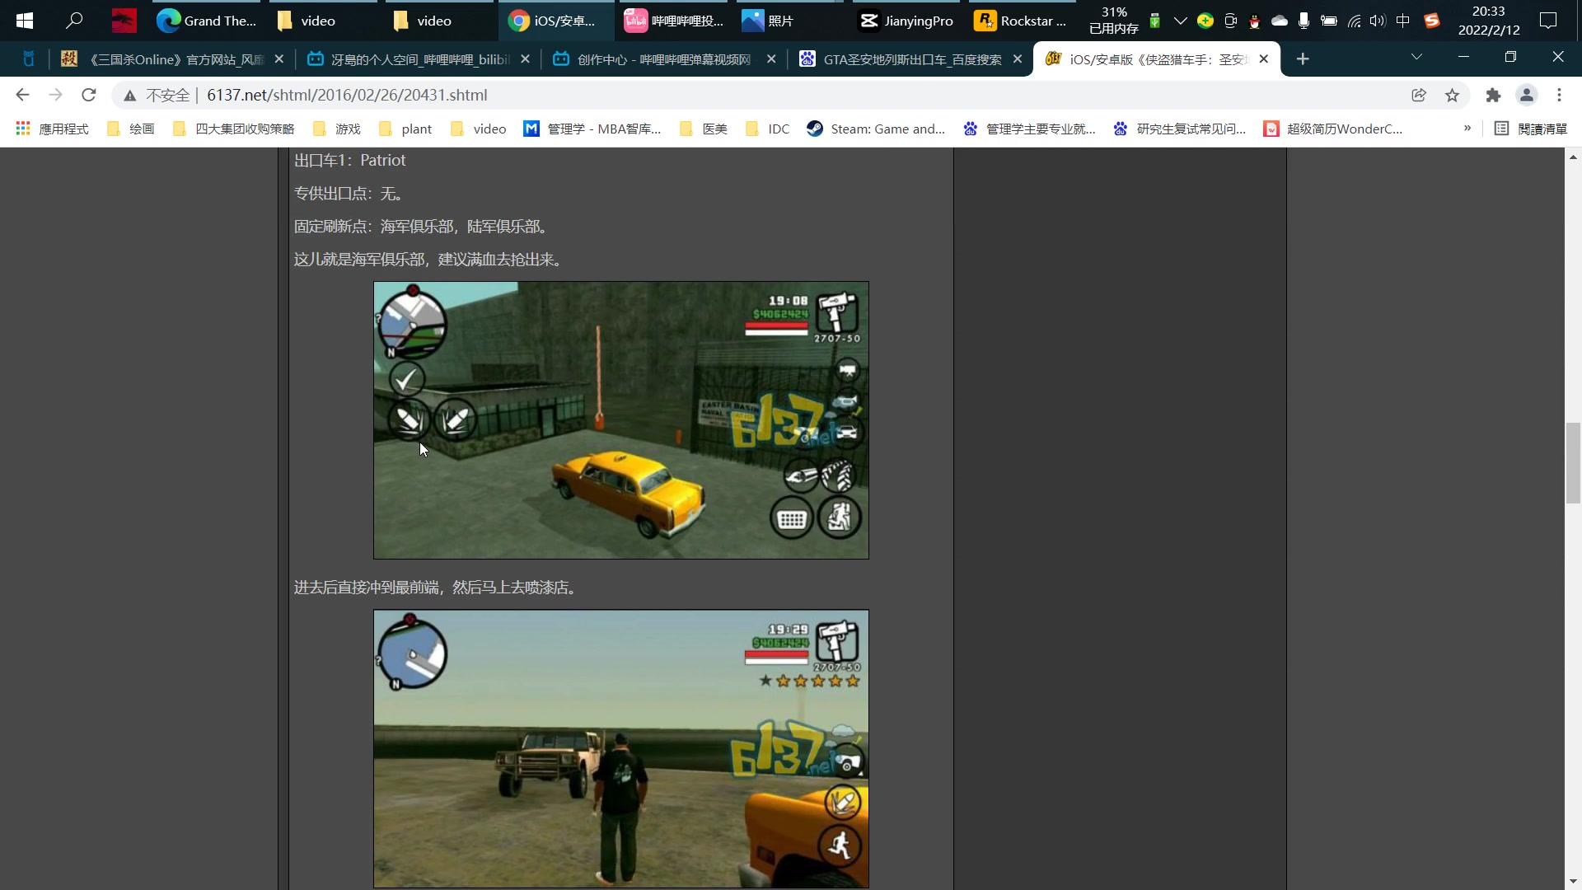The width and height of the screenshot is (1582, 890).
Task: Open the 研究生复试常见问 bookmark
Action: pos(1179,129)
